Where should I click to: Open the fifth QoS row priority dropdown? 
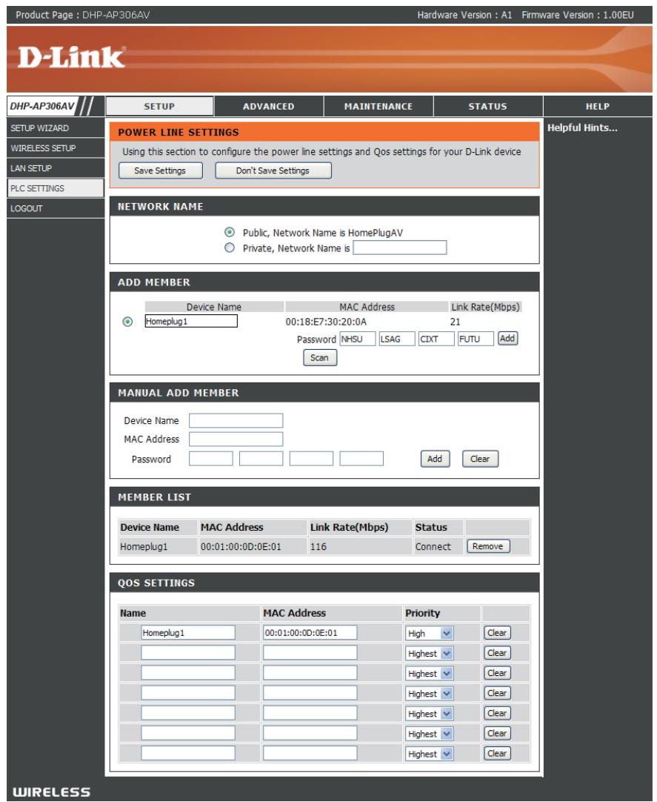[x=430, y=714]
